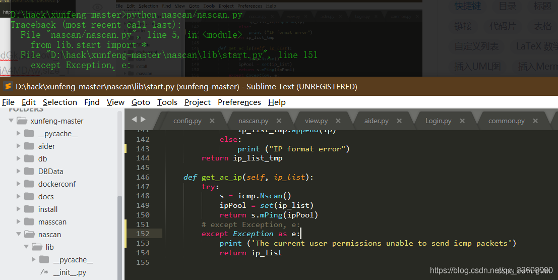Collapse the lib folder arrow
The width and height of the screenshot is (558, 280).
(26, 247)
